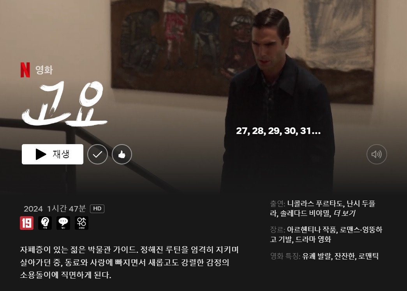Remove title from My List checkmark
This screenshot has width=407, height=291.
coord(98,154)
